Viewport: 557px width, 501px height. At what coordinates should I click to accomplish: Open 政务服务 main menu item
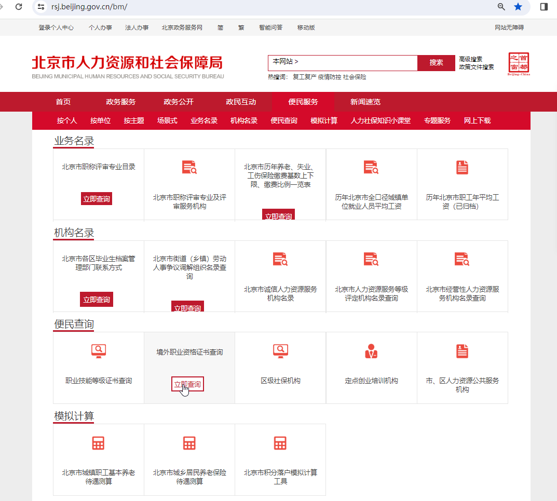tap(121, 102)
